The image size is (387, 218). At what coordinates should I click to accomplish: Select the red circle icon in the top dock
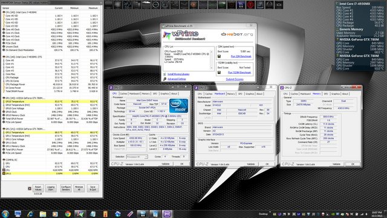[x=250, y=5]
